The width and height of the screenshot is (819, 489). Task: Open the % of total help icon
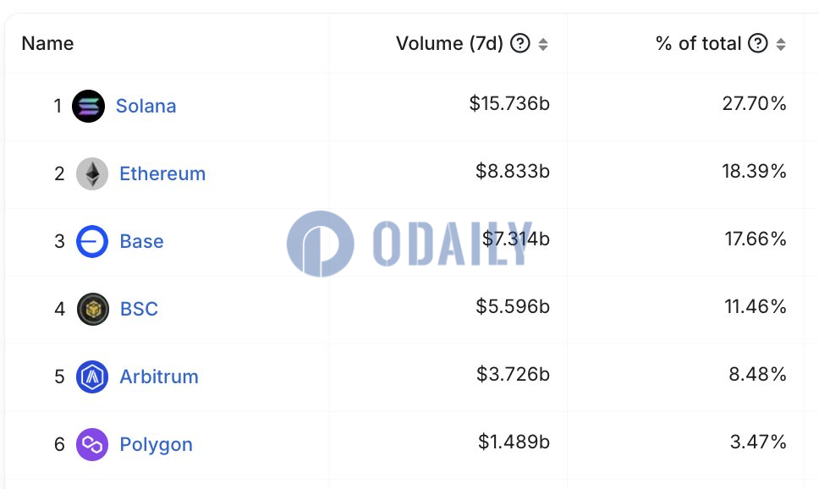pyautogui.click(x=758, y=43)
